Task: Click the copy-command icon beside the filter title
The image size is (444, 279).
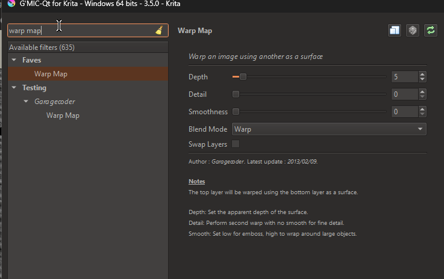Action: coord(395,31)
